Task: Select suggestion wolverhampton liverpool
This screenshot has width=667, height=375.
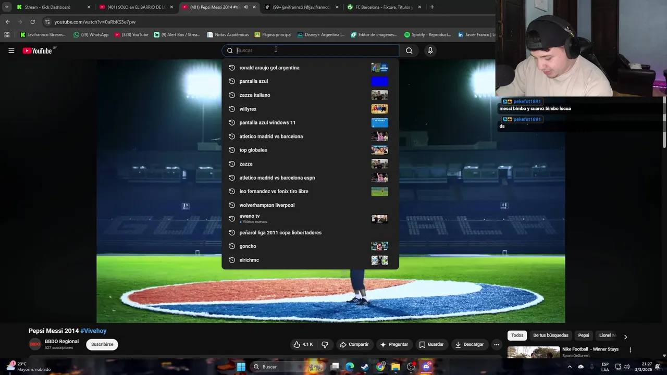Action: [x=310, y=205]
